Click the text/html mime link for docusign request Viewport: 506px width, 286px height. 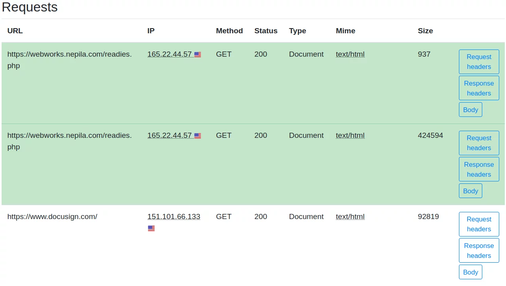tap(350, 217)
